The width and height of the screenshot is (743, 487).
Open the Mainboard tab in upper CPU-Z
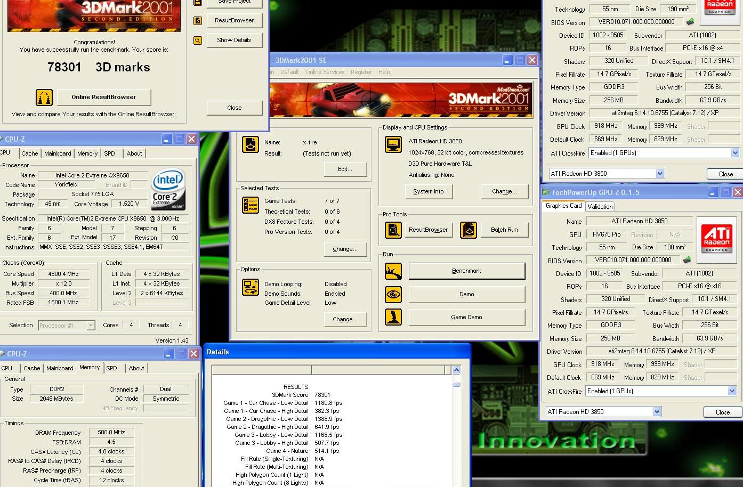click(x=58, y=153)
